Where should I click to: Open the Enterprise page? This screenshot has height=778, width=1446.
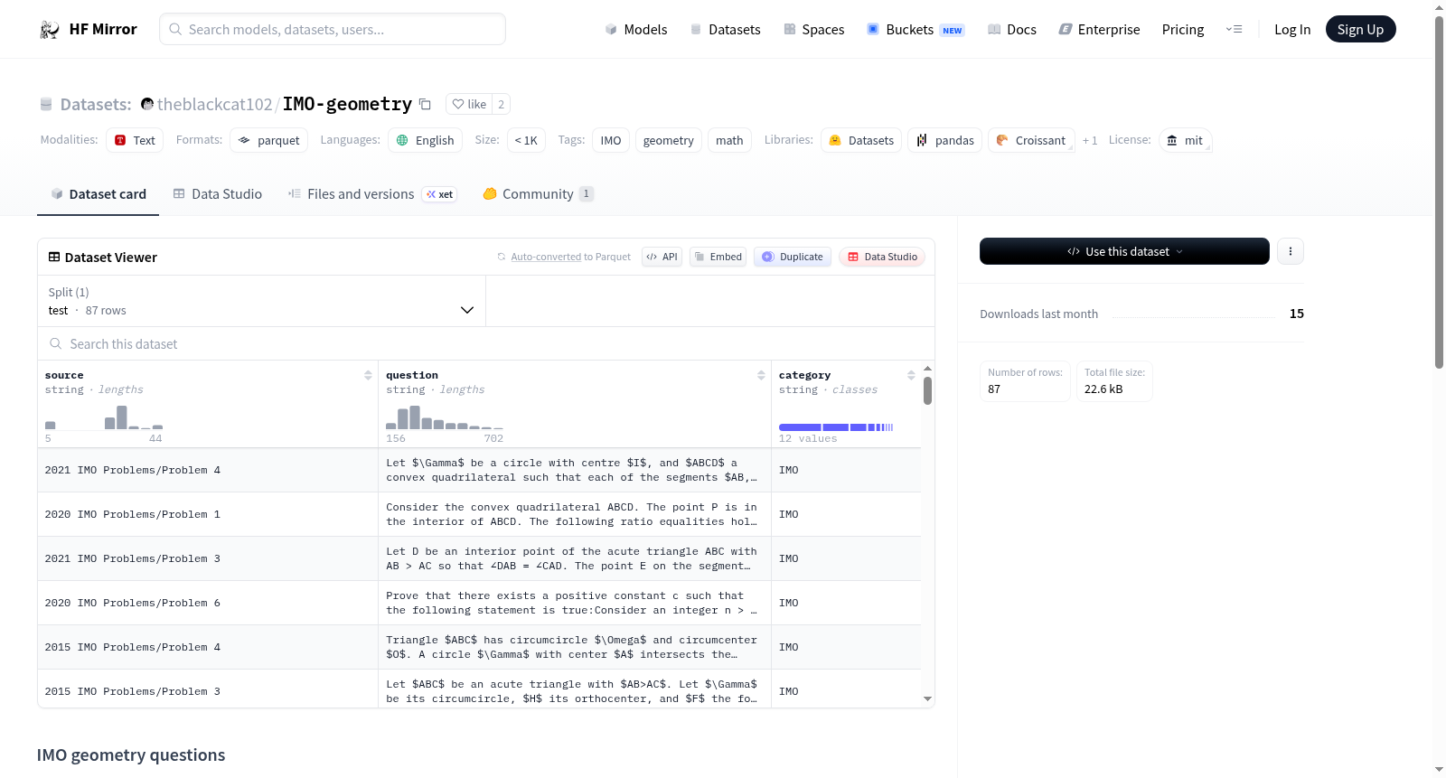coord(1099,30)
